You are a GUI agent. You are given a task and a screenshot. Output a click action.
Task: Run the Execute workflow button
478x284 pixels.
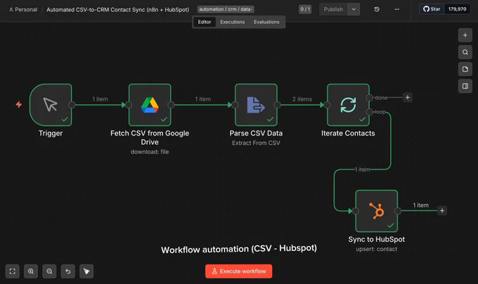(239, 271)
